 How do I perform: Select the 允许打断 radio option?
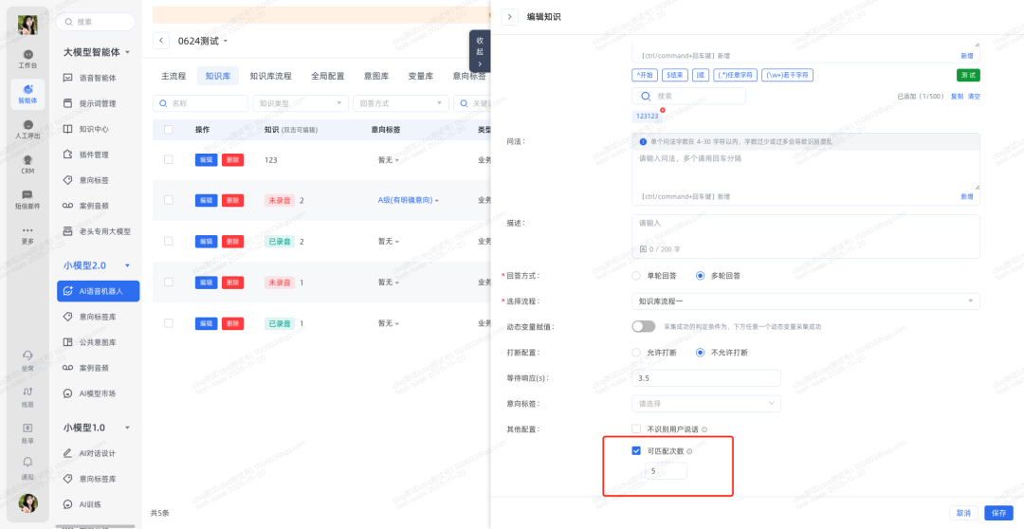[x=637, y=353]
